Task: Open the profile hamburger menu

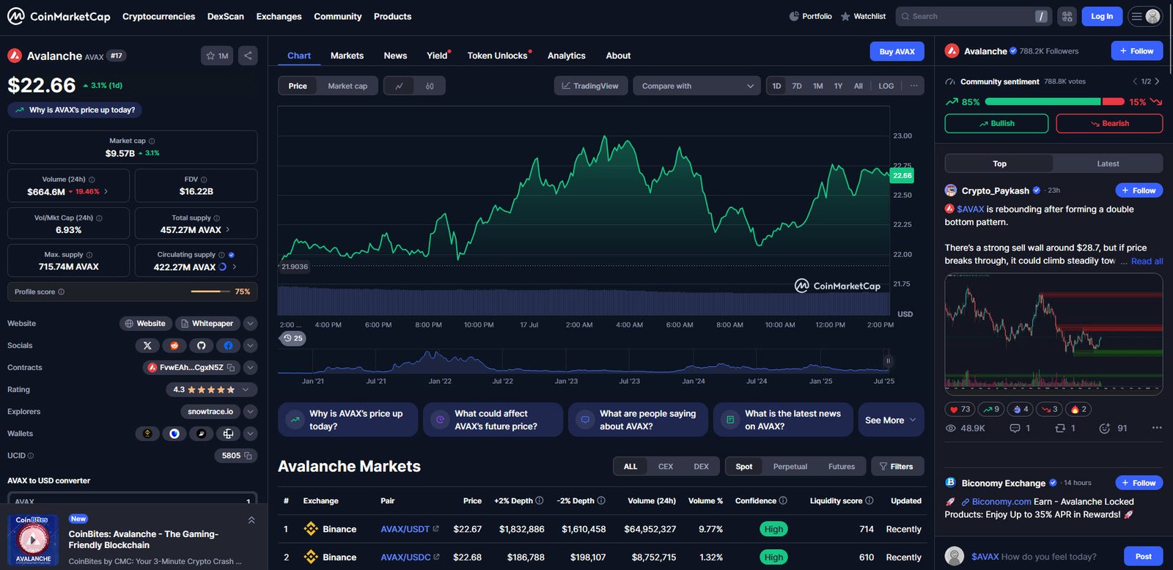Action: (x=1145, y=16)
